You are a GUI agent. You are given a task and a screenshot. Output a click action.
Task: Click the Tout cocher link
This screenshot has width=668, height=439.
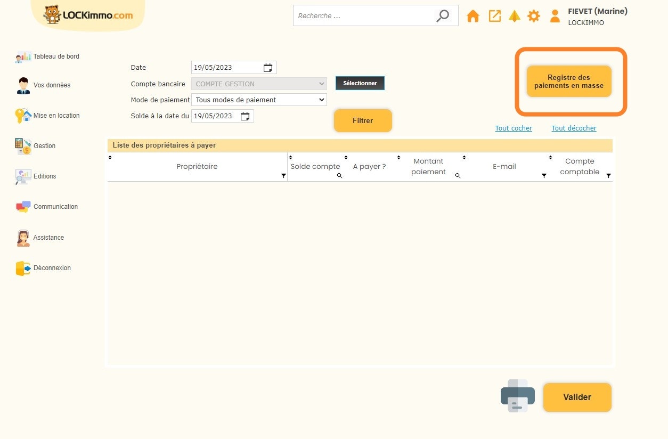coord(514,128)
